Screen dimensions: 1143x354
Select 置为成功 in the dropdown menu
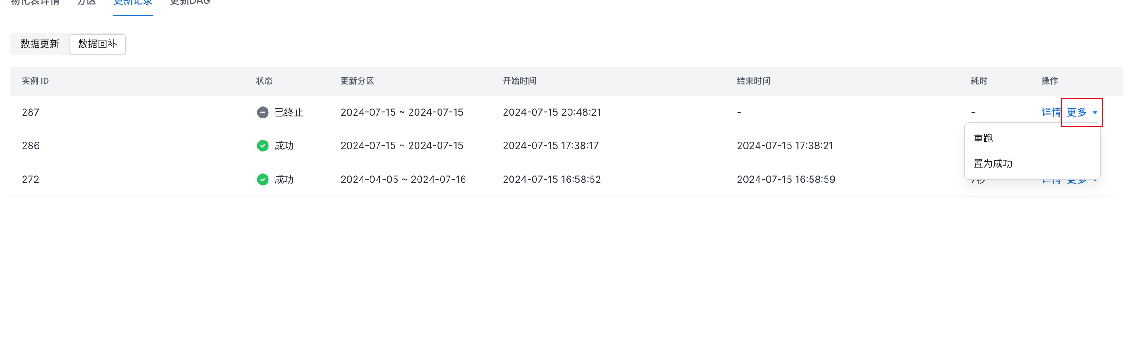click(993, 164)
